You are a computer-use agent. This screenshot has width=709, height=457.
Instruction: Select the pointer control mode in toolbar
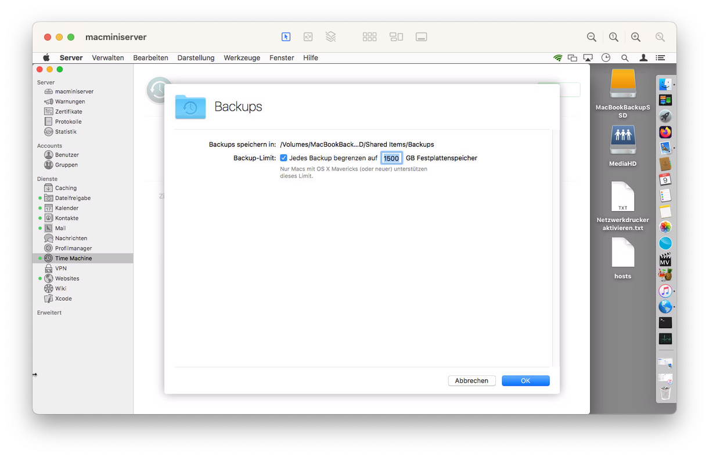point(286,37)
